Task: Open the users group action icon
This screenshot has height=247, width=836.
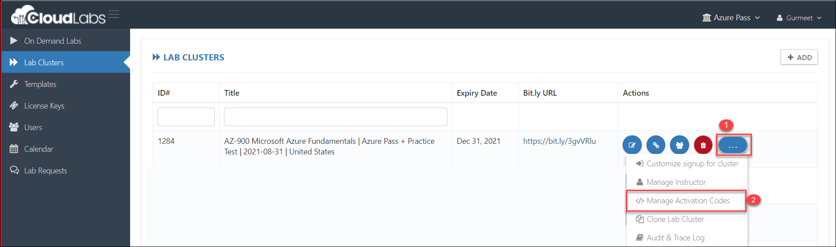Action: (679, 145)
